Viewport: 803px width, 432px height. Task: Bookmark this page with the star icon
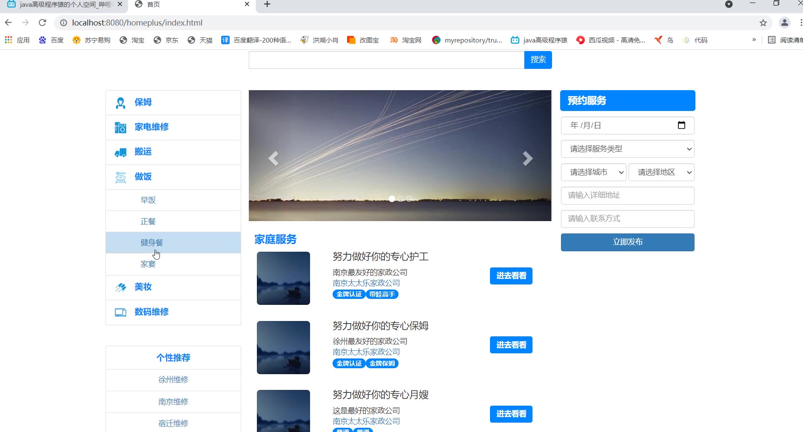[763, 23]
